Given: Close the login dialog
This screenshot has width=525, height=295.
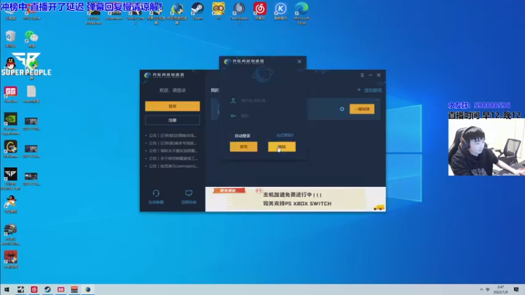Looking at the screenshot, I should click(x=299, y=62).
